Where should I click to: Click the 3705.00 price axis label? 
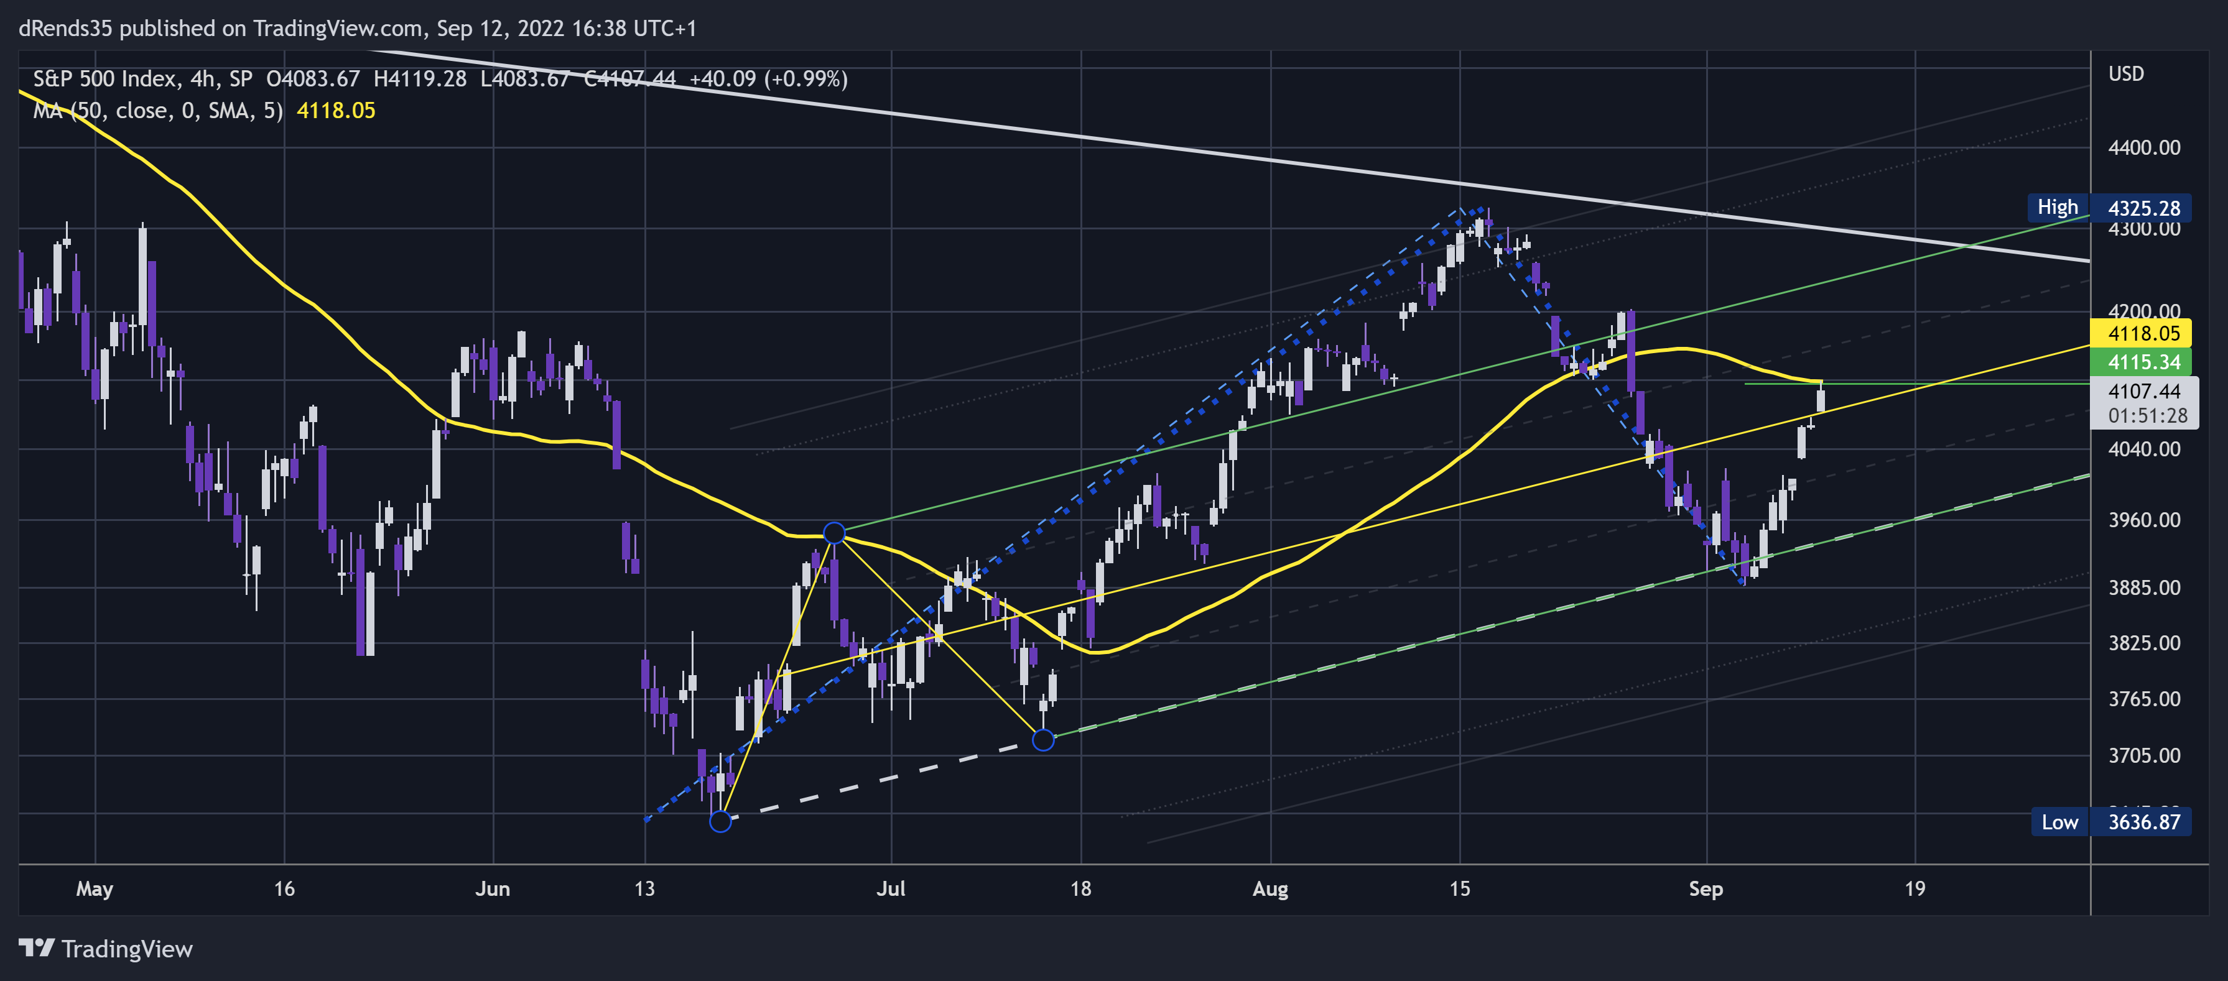click(x=2144, y=755)
